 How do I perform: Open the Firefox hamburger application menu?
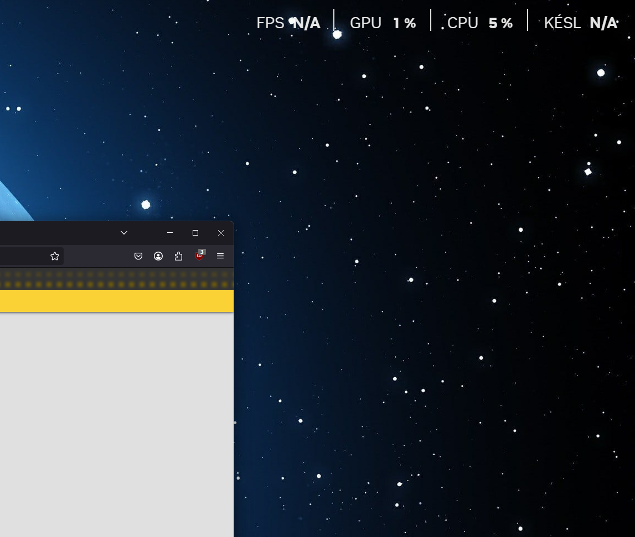click(220, 256)
